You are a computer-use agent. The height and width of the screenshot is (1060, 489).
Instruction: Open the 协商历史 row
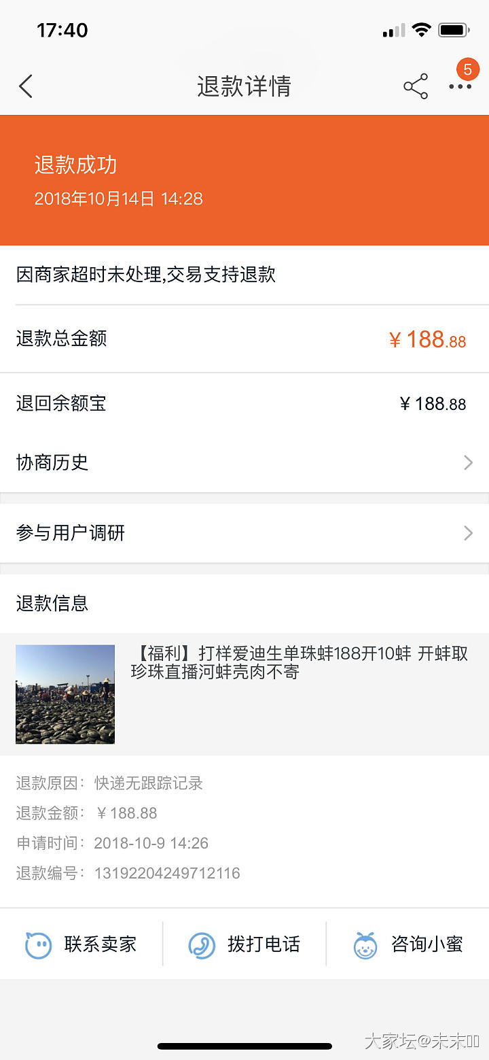coord(244,463)
